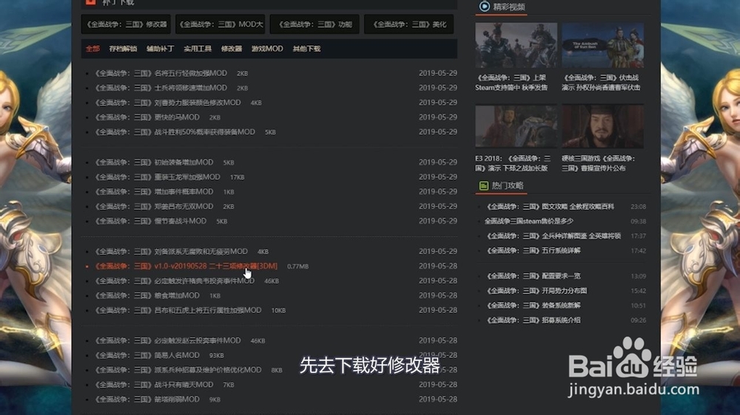Click the 0.77MB file size text
Screen dimensions: 740x415
tap(297, 267)
